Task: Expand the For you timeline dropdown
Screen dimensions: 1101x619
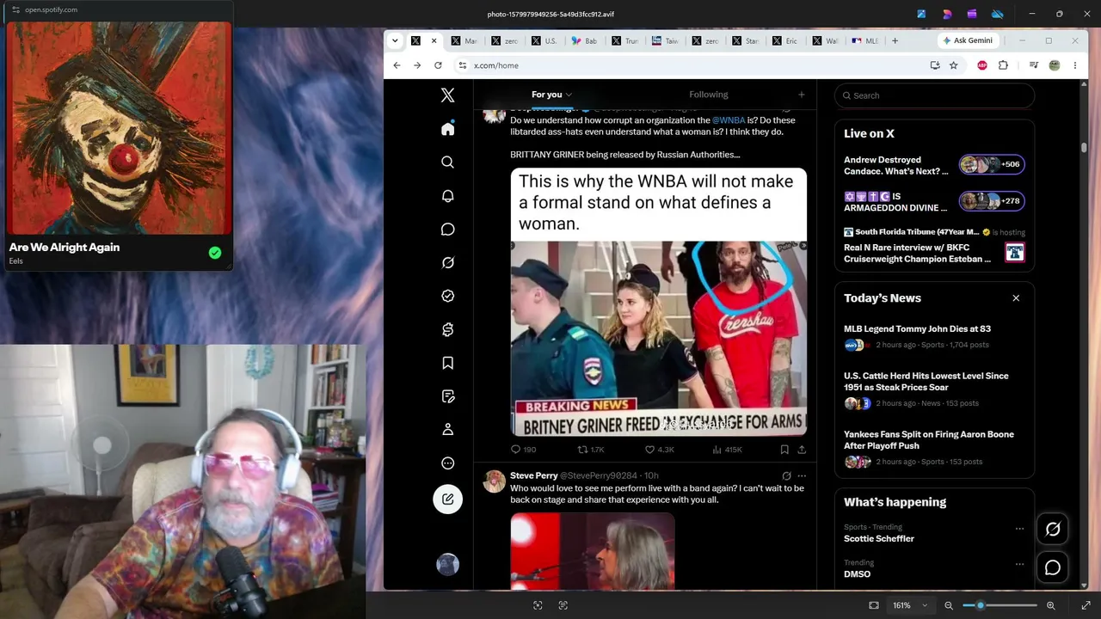Action: click(x=569, y=95)
